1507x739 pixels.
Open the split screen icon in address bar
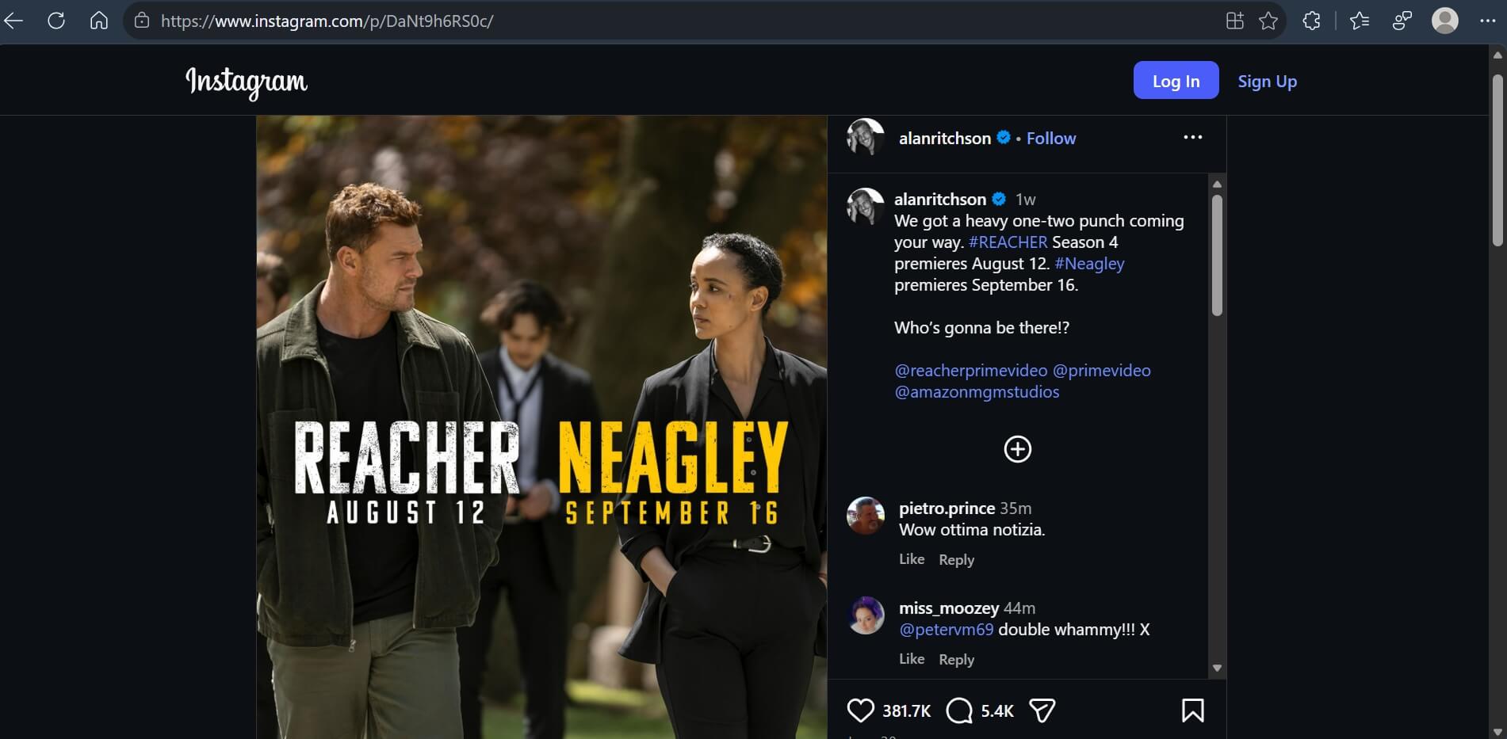click(x=1234, y=21)
